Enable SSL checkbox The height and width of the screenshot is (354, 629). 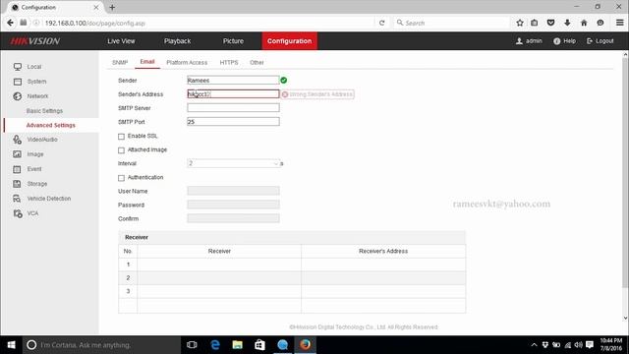coord(121,137)
